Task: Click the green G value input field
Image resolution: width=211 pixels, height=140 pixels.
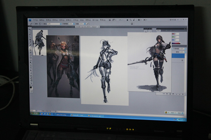Action: tap(177, 37)
